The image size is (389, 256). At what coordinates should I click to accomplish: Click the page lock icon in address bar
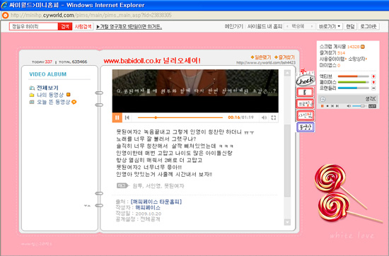[5, 16]
